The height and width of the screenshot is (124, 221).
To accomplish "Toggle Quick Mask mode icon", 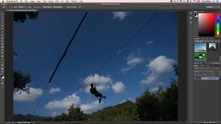I will point(2,80).
